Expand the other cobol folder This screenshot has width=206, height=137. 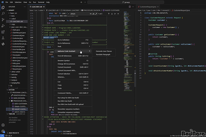pos(10,72)
